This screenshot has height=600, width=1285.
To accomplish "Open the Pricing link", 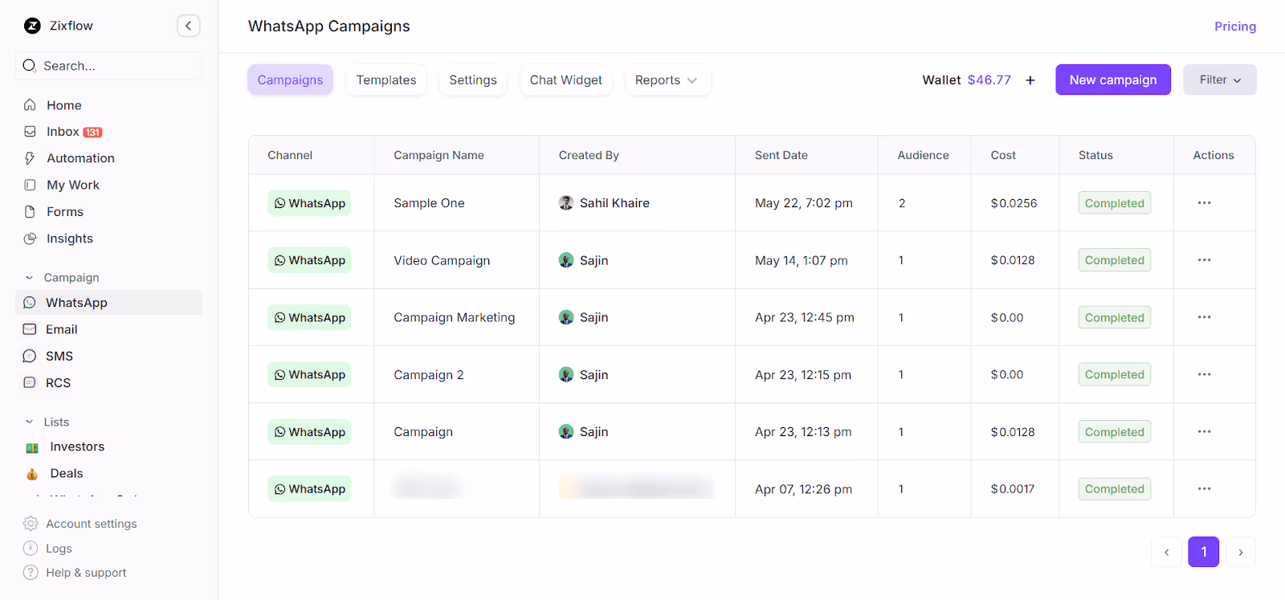I will point(1235,27).
